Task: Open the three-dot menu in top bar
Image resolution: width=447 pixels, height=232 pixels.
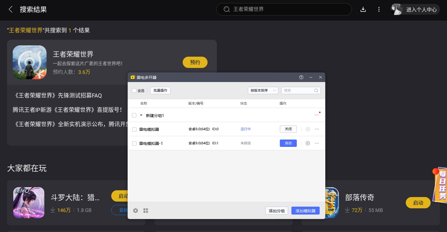Action: pyautogui.click(x=379, y=10)
